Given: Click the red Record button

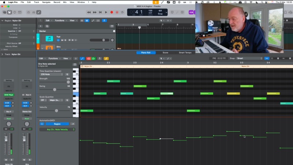Looking at the screenshot, I should click(x=112, y=12).
